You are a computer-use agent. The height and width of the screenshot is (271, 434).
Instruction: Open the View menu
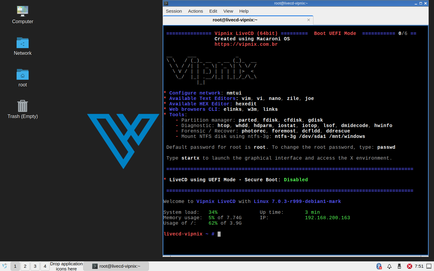[x=228, y=11]
